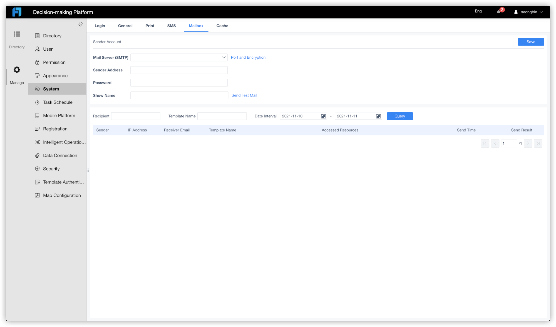The image size is (556, 327).
Task: Click the Permission lock icon
Action: 37,62
